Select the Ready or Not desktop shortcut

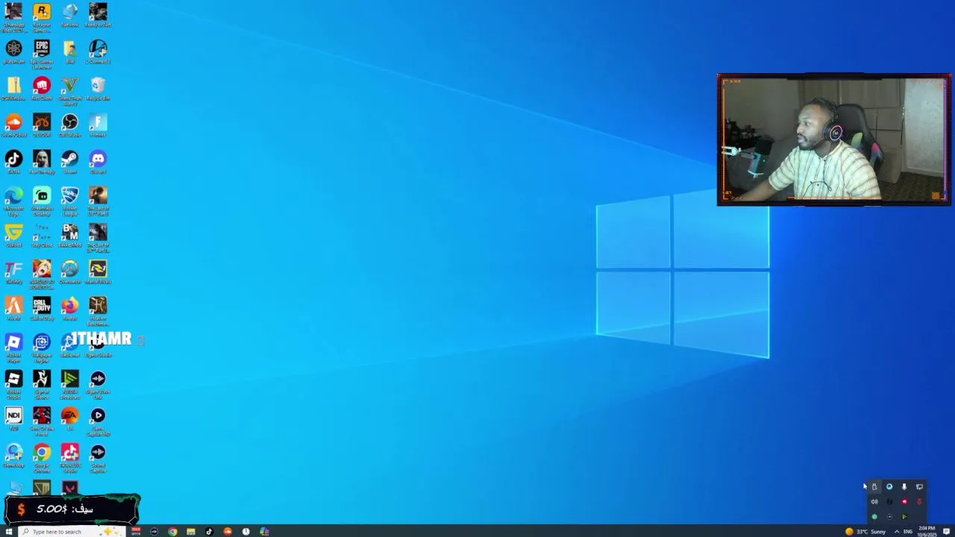(x=98, y=15)
